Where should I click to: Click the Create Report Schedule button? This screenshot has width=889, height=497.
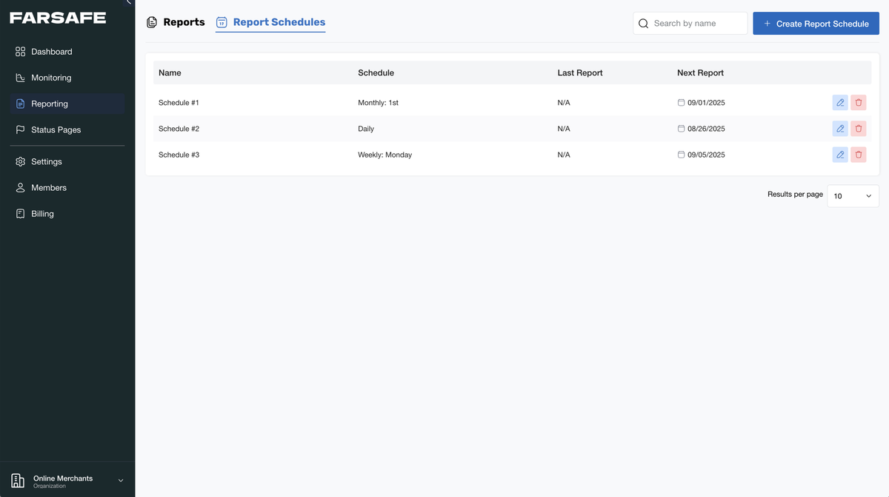pos(816,24)
